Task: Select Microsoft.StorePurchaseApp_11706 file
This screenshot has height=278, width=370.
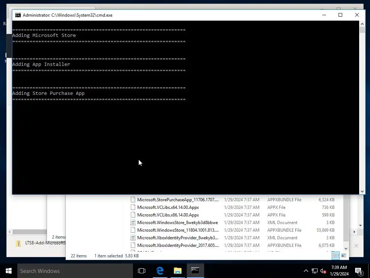Action: [x=178, y=200]
